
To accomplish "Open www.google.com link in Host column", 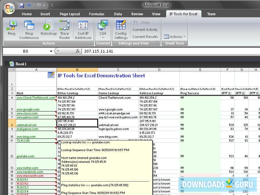I will point(29,110).
